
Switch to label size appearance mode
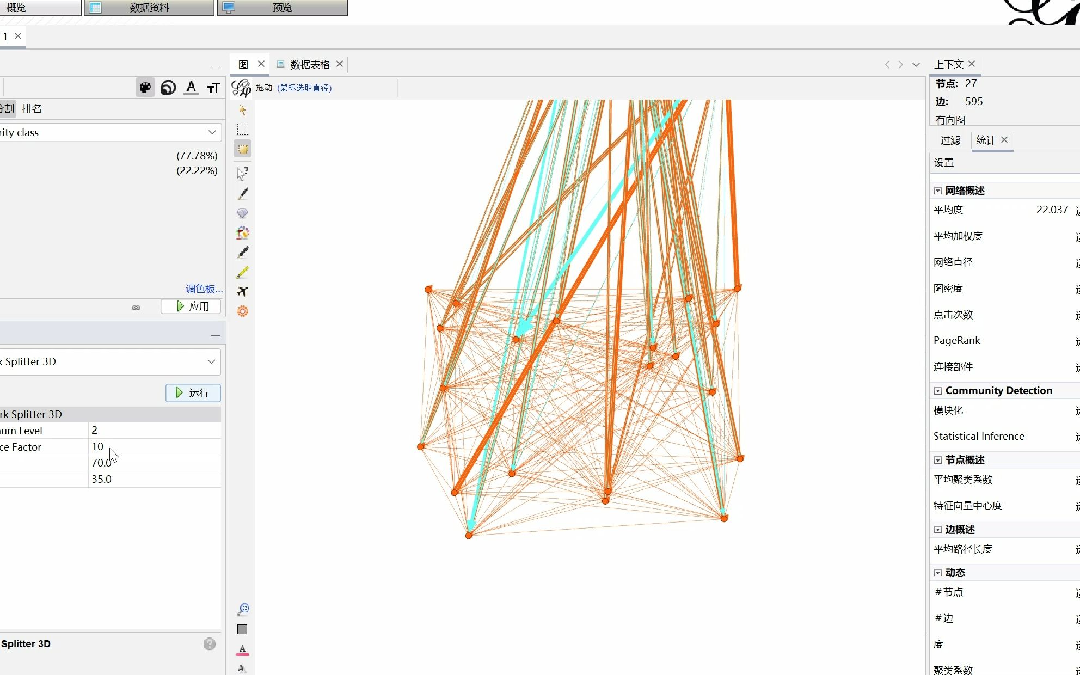coord(213,87)
